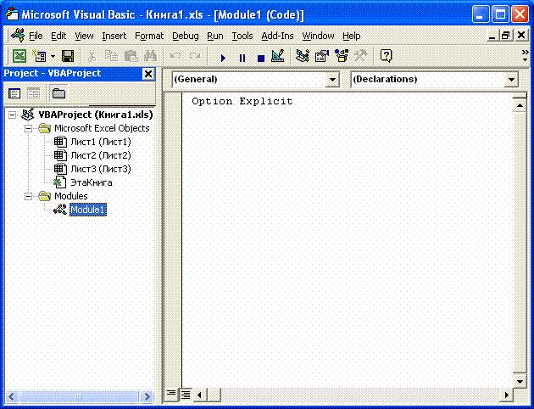Click the Undo arrow icon
Viewport: 534px width, 409px height.
click(x=175, y=56)
